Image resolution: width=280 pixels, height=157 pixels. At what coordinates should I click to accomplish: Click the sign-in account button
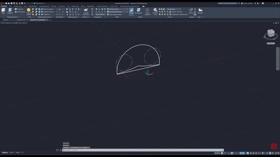point(247,3)
